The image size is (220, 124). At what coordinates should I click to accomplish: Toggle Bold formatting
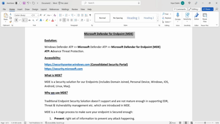[16, 20]
